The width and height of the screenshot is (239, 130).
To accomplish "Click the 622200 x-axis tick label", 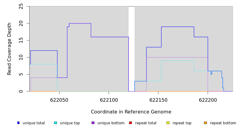I will [x=208, y=100].
